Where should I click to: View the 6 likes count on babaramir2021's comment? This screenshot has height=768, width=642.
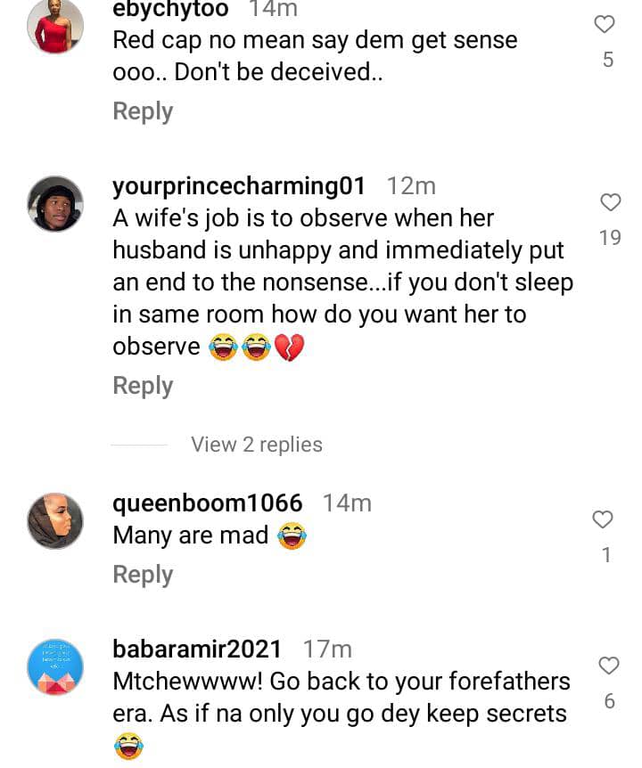tap(609, 701)
